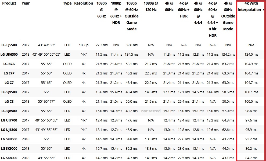Select the "47.6 ms" value

[x=132, y=120]
